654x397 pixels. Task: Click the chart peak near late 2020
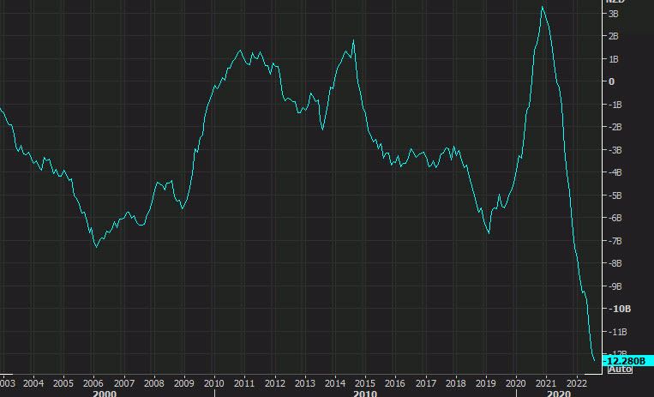543,7
